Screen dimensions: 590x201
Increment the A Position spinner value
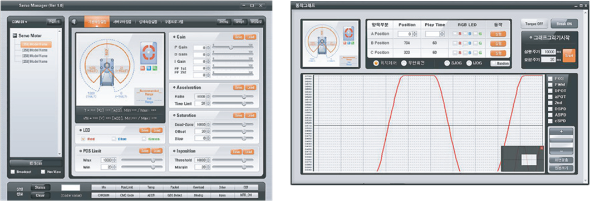414,33
